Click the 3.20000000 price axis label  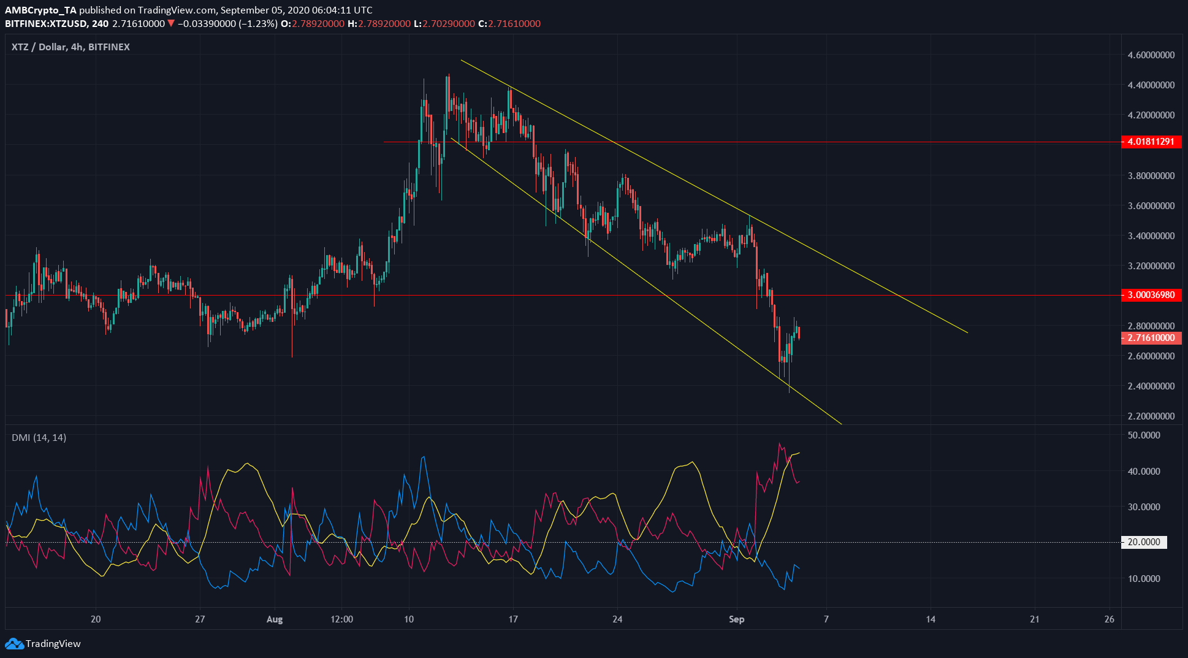[1151, 266]
